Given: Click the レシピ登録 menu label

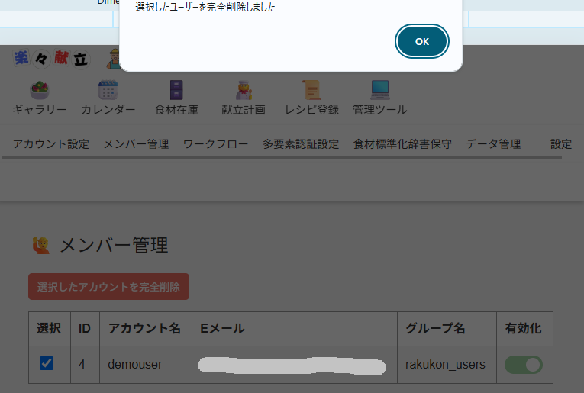Looking at the screenshot, I should [x=311, y=110].
